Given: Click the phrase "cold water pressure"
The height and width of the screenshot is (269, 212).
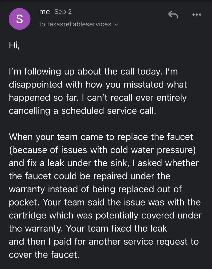Looking at the screenshot, I should pos(153,150).
